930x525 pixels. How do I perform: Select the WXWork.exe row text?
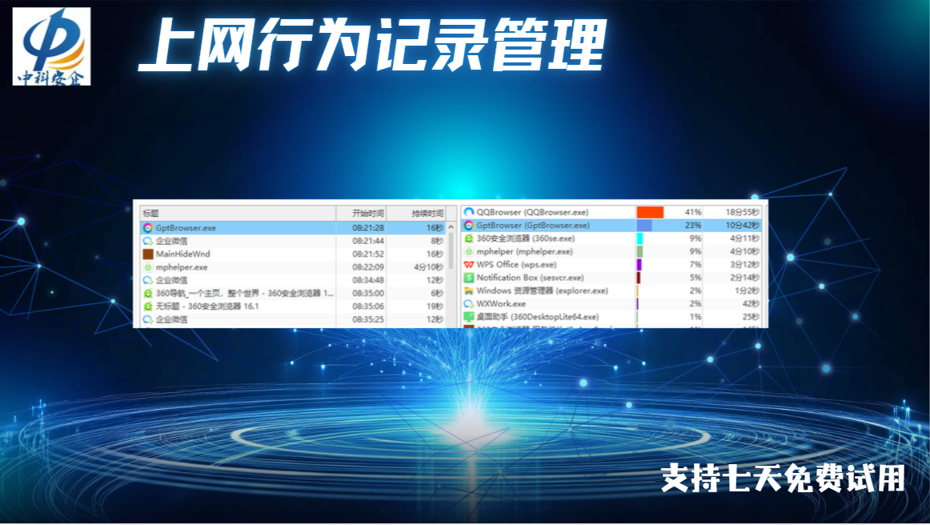[x=501, y=304]
